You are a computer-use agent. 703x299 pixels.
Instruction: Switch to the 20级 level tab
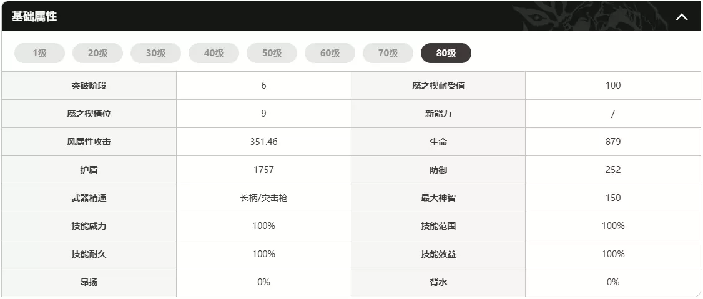97,53
